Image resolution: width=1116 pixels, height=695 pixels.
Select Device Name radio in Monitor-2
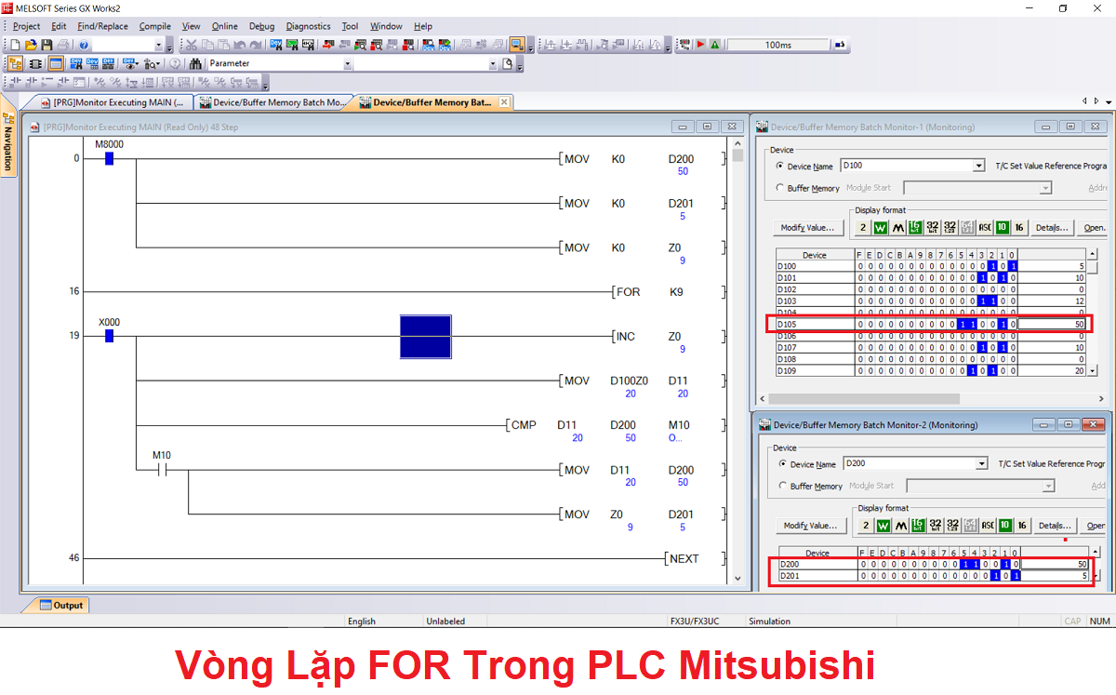point(783,463)
